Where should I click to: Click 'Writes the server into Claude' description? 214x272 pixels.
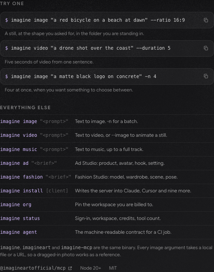(x=133, y=191)
